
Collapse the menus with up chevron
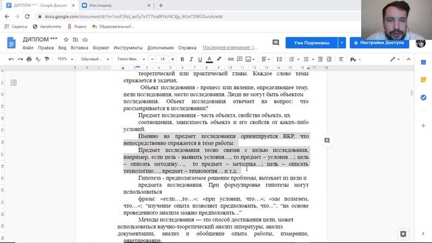pyautogui.click(x=408, y=59)
